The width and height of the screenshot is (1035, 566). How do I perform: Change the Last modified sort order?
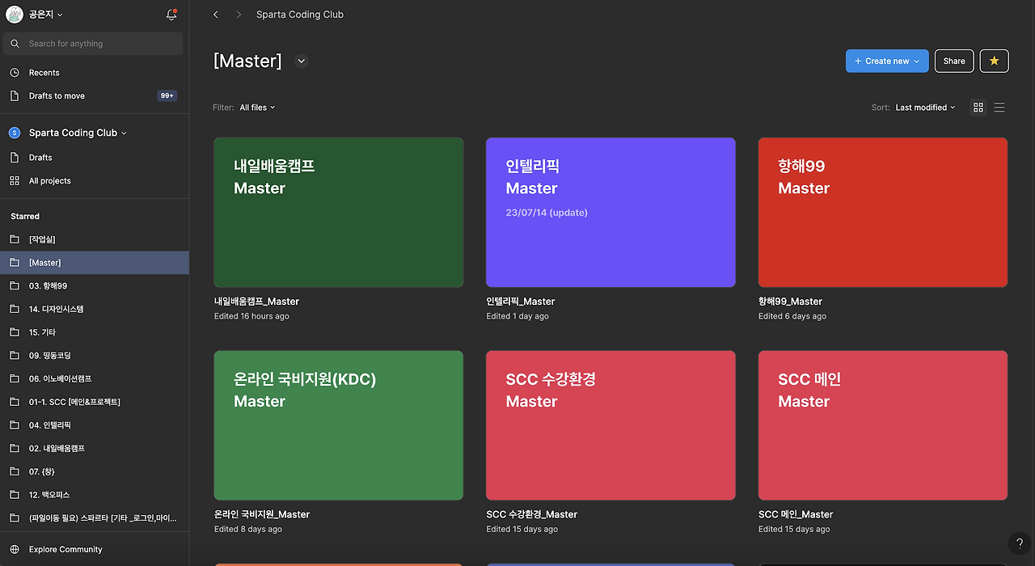[x=925, y=108]
